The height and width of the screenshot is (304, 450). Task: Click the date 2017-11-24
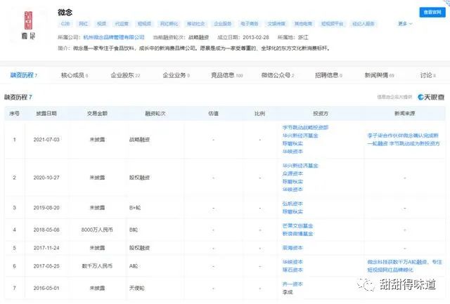(x=46, y=248)
